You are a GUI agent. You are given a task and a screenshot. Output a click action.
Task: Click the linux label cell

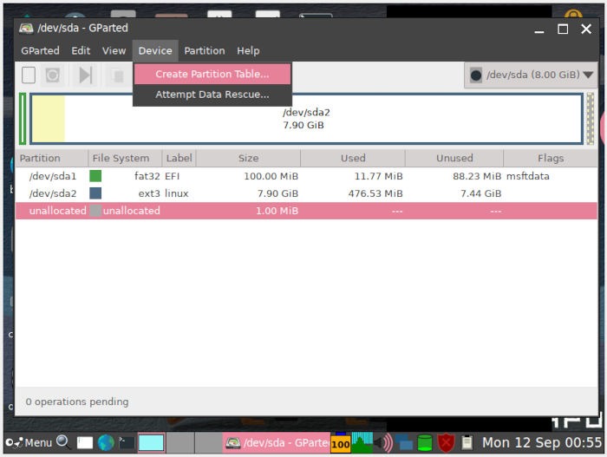pos(177,193)
